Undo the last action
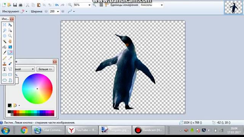The height and width of the screenshot is (137, 244). click(57, 5)
